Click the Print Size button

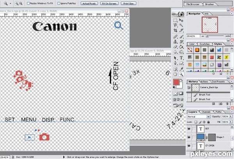[x=128, y=4]
